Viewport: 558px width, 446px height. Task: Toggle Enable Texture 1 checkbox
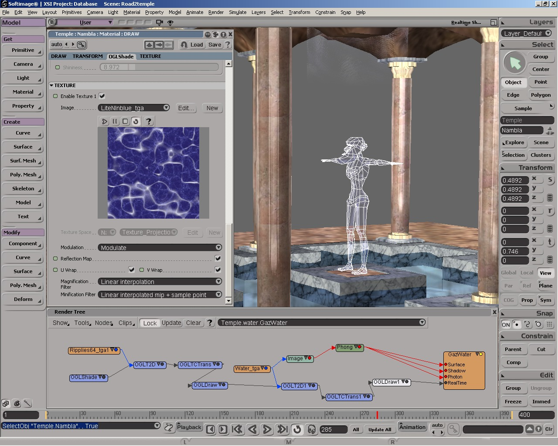pos(102,96)
